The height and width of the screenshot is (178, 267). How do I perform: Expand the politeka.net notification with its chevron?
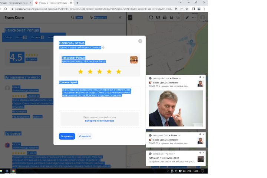175,154
